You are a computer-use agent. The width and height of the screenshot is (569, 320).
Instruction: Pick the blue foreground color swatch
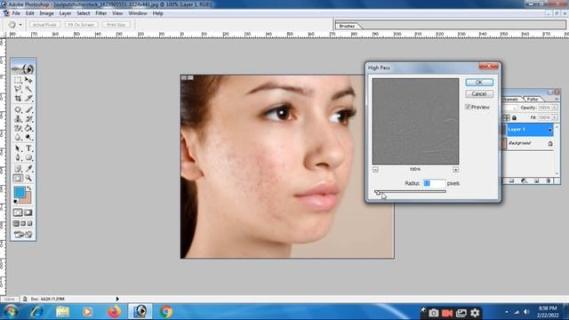pos(20,192)
